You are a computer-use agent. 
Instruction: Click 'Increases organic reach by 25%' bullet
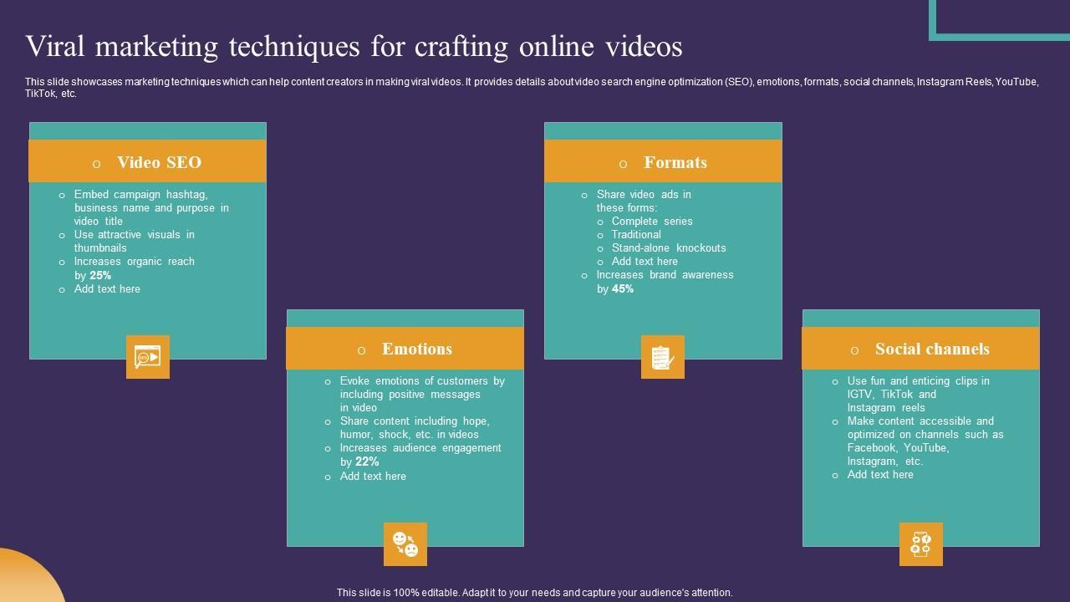134,268
